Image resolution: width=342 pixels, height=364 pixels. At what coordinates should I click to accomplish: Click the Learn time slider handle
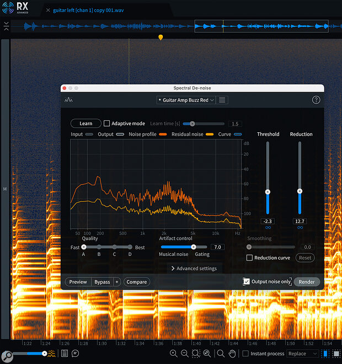(x=193, y=124)
